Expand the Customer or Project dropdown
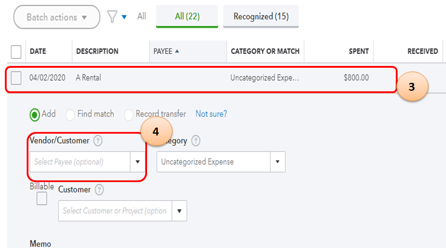 pyautogui.click(x=179, y=211)
